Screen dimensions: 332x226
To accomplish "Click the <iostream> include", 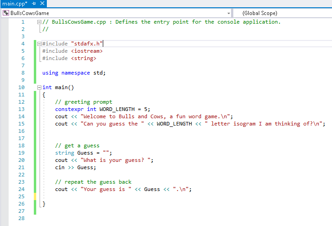I will 87,51.
